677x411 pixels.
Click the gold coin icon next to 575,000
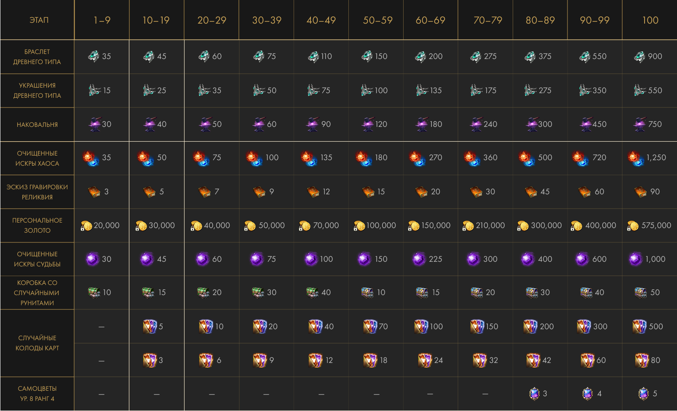(633, 226)
